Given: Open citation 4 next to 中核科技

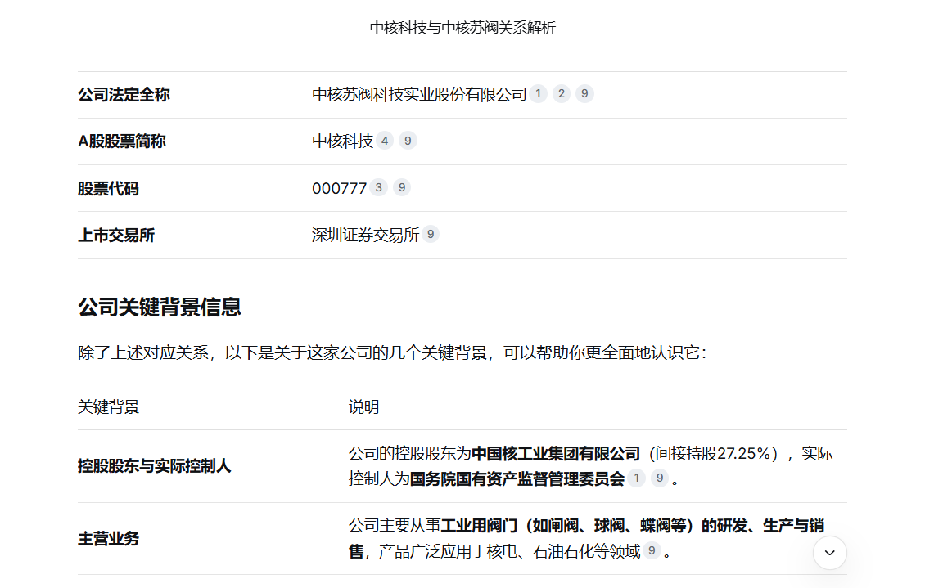Looking at the screenshot, I should [x=385, y=141].
